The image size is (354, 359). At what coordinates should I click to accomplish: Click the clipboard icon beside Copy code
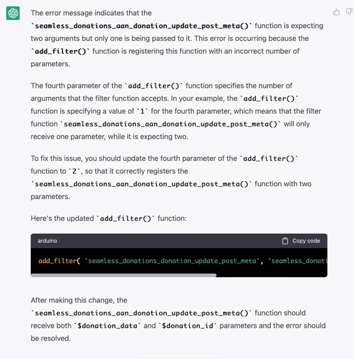point(285,241)
